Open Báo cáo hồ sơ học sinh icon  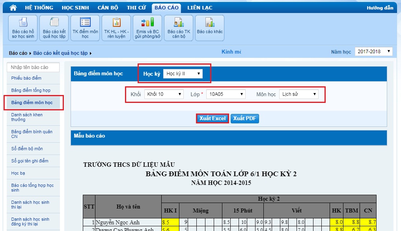click(23, 28)
